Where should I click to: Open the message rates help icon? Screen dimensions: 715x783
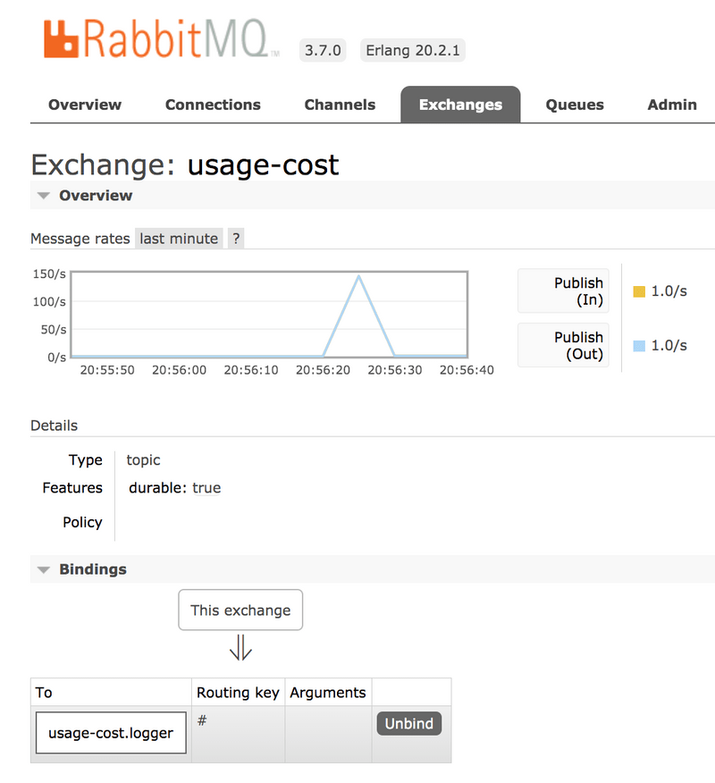click(x=235, y=238)
